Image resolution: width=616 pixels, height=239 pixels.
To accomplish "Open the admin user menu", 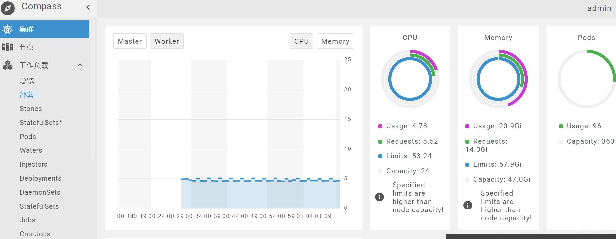I will (599, 8).
